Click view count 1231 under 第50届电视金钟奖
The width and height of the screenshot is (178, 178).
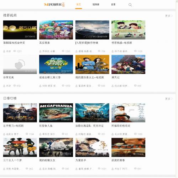click(x=19, y=51)
